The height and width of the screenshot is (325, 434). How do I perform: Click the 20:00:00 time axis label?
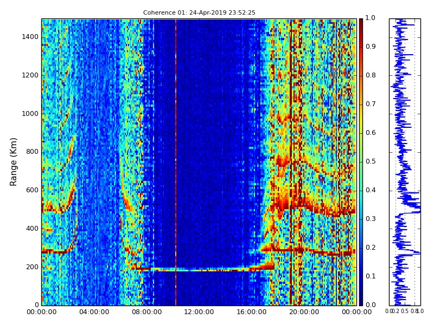coord(304,313)
